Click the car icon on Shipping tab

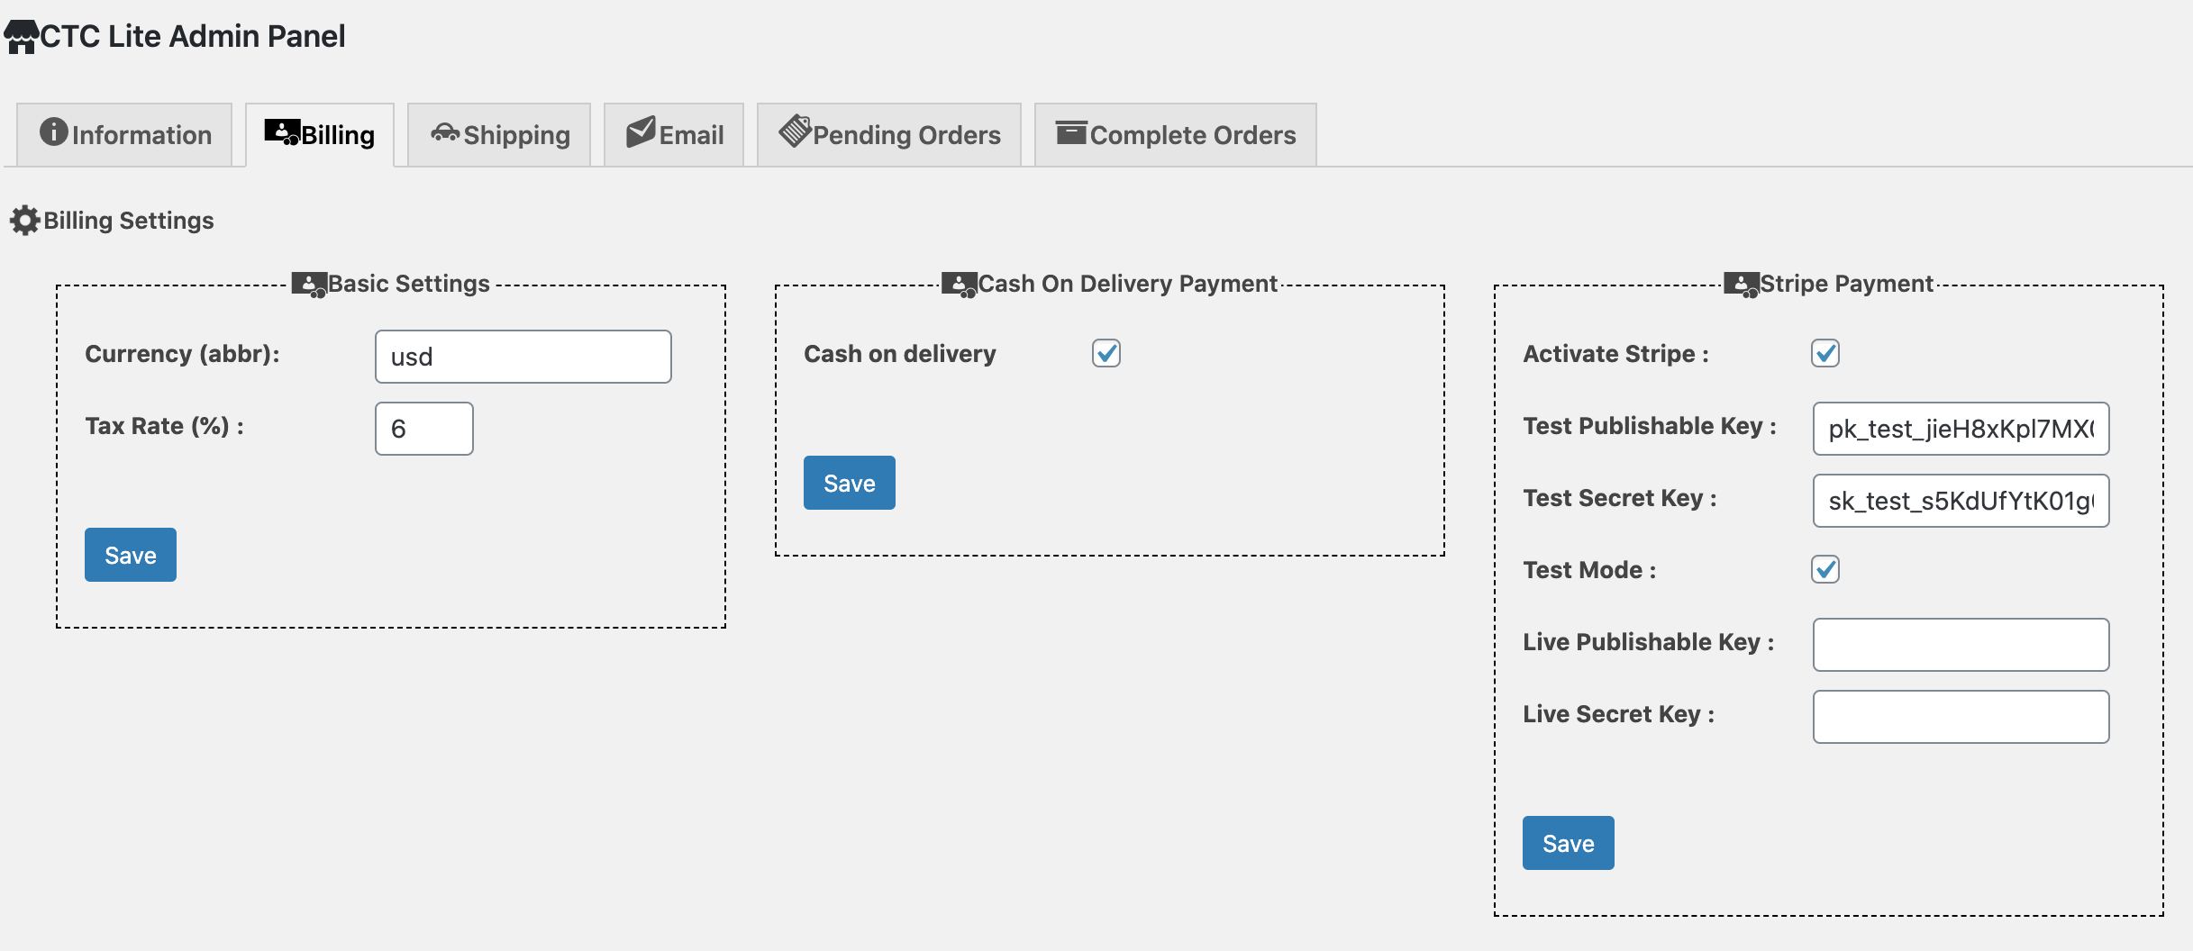click(445, 133)
